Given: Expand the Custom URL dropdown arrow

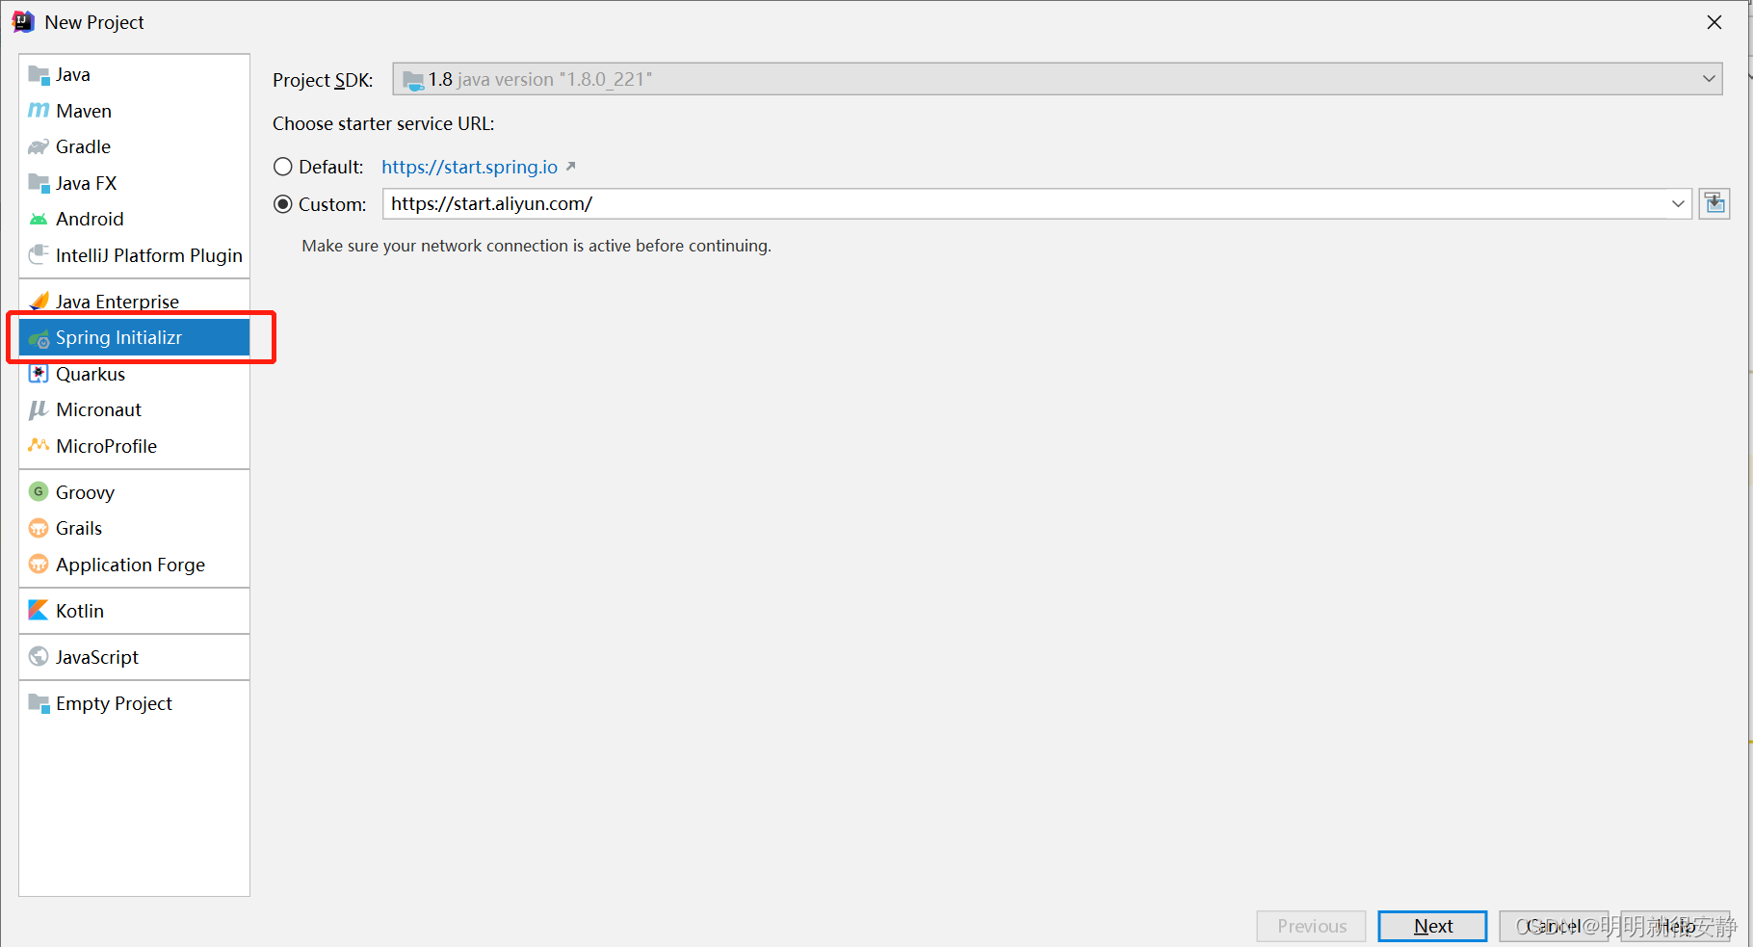Looking at the screenshot, I should tap(1678, 203).
